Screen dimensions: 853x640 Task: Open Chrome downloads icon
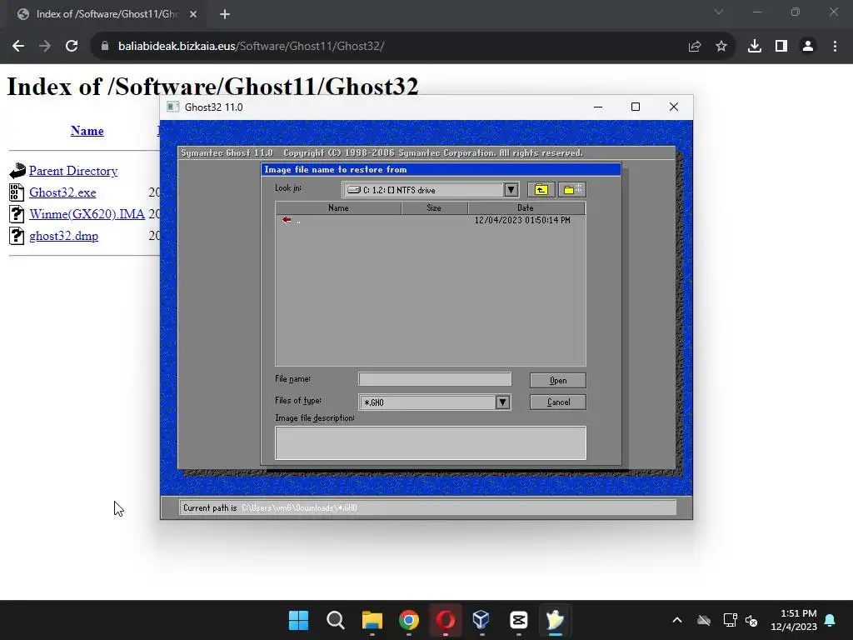tap(755, 47)
